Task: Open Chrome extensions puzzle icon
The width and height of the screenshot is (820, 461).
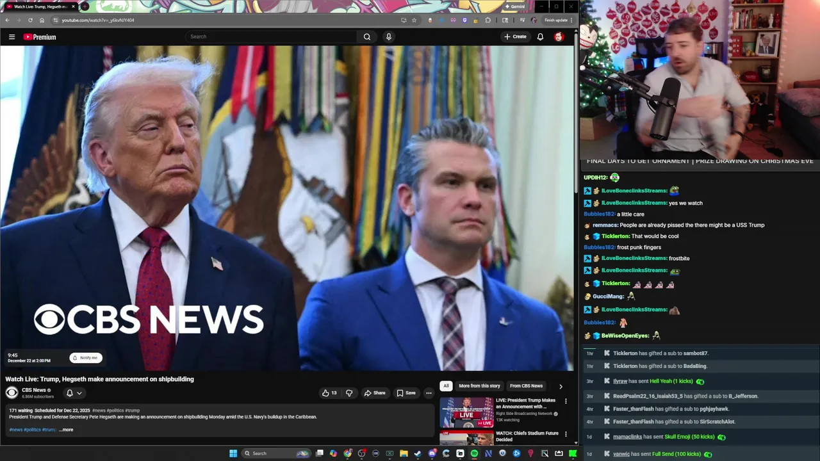Action: pyautogui.click(x=488, y=20)
